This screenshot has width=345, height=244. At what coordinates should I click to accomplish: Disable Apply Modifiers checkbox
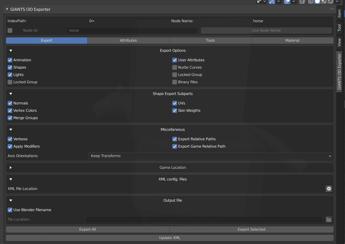tap(10, 146)
